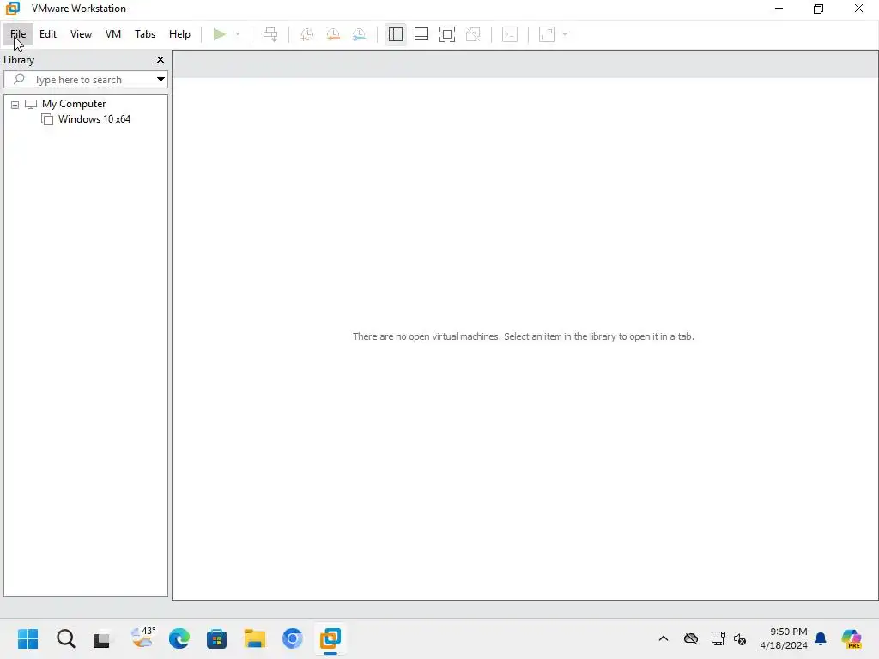This screenshot has width=879, height=659.
Task: Open Copilot preview from the taskbar
Action: [852, 638]
